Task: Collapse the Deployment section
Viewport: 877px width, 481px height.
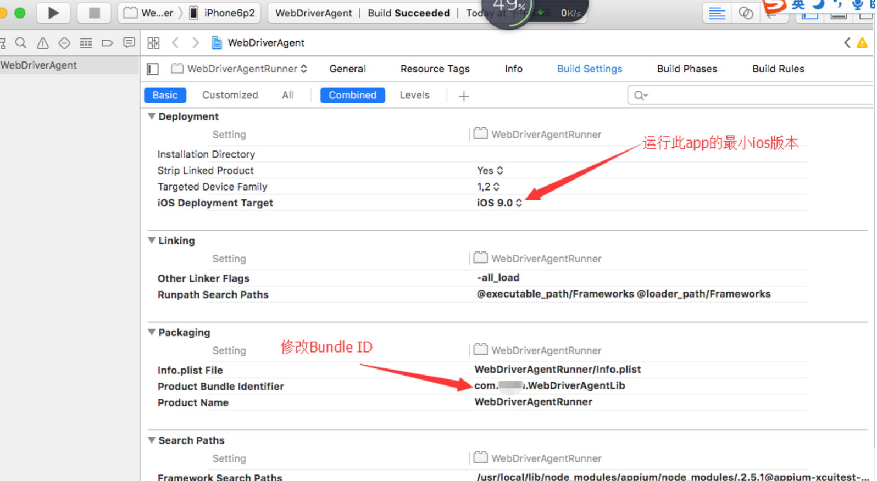Action: pos(152,116)
